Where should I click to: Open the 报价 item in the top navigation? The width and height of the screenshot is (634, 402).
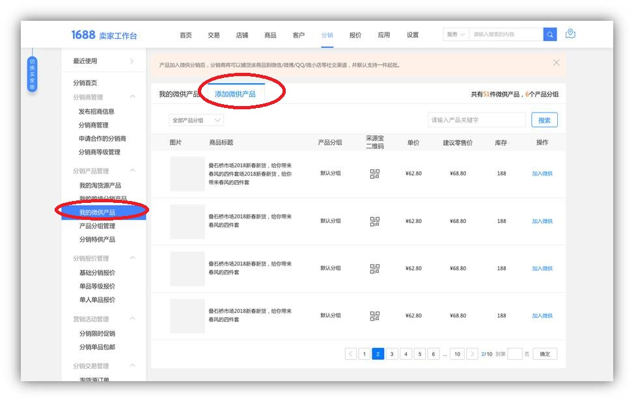coord(355,34)
